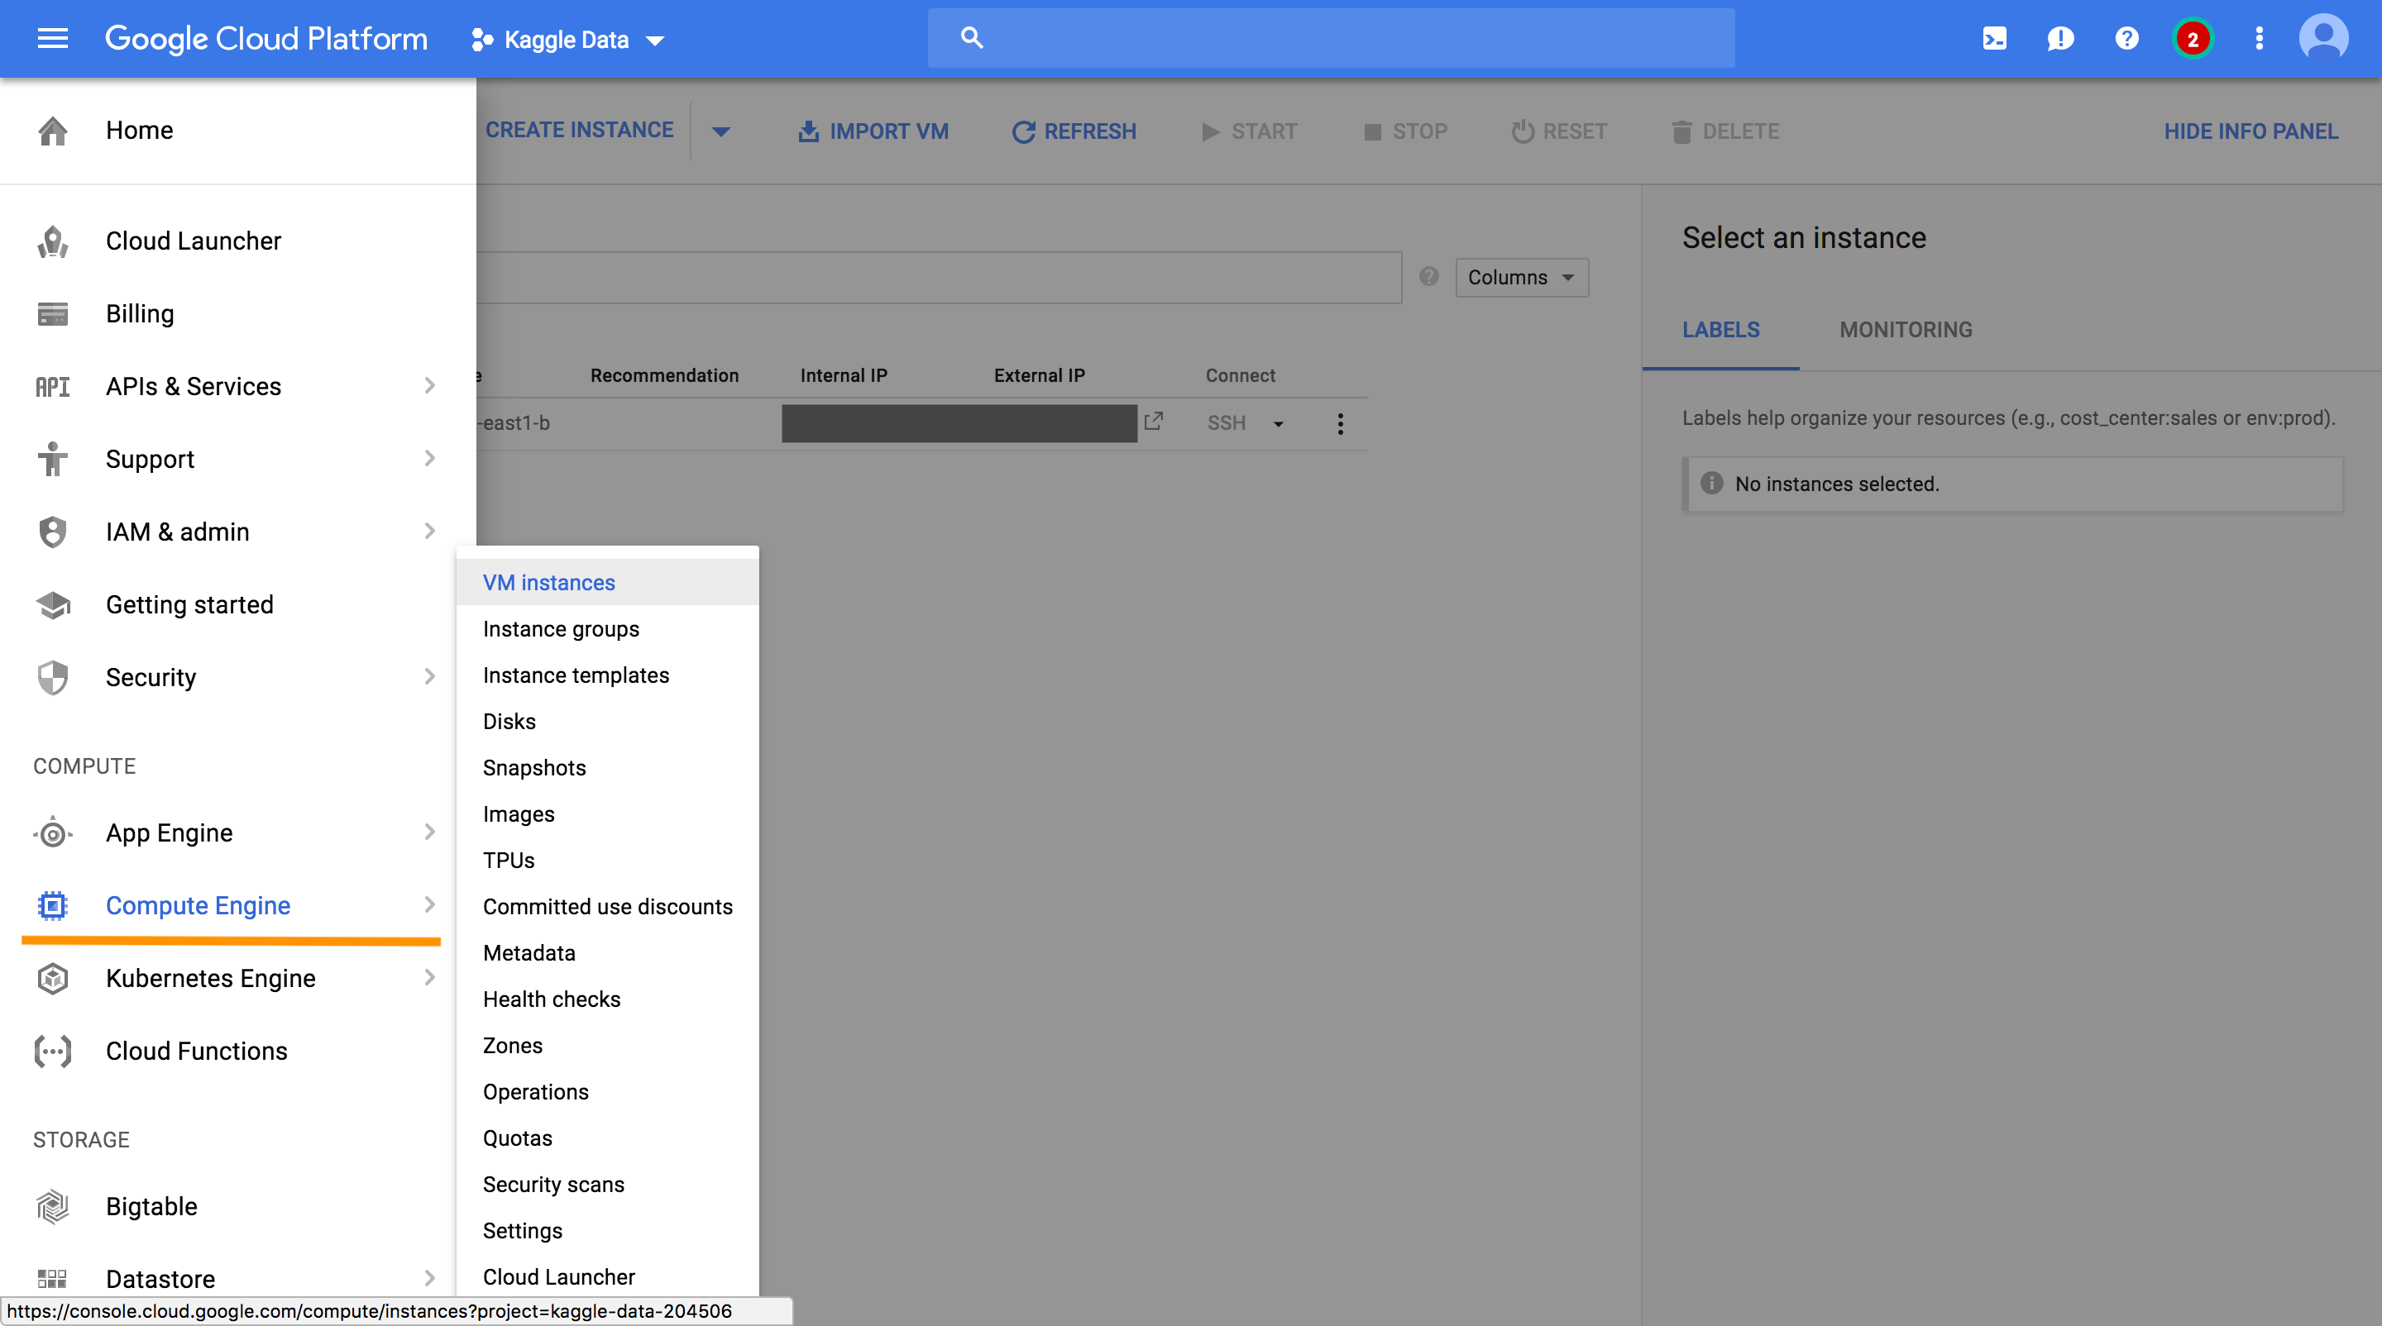Select VM instances in submenu
Image resolution: width=2382 pixels, height=1326 pixels.
pos(608,583)
